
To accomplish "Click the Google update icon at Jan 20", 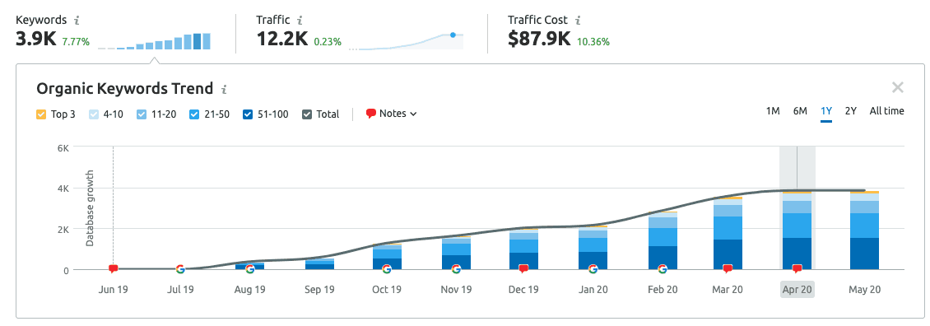I will [593, 269].
